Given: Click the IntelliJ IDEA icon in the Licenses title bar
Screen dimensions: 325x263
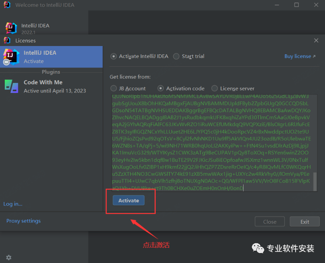Looking at the screenshot, I should pyautogui.click(x=7, y=40).
